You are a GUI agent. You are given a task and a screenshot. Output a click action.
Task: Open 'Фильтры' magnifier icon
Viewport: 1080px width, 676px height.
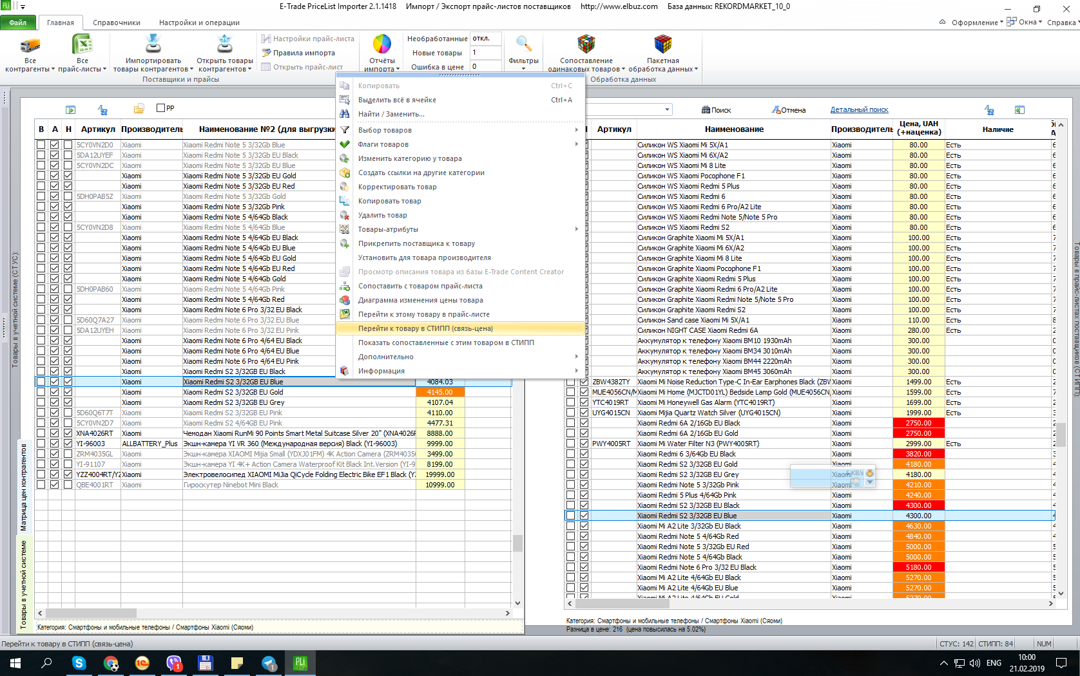[x=523, y=44]
